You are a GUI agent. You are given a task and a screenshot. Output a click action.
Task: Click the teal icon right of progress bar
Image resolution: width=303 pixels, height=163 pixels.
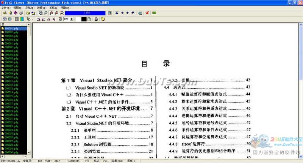(x=110, y=13)
